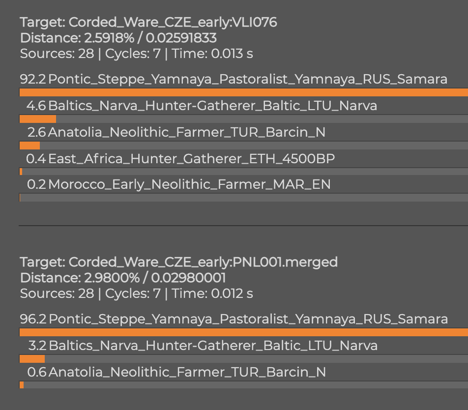Select the 0.4 ETH_4500BP label
This screenshot has width=468, height=410.
point(180,159)
